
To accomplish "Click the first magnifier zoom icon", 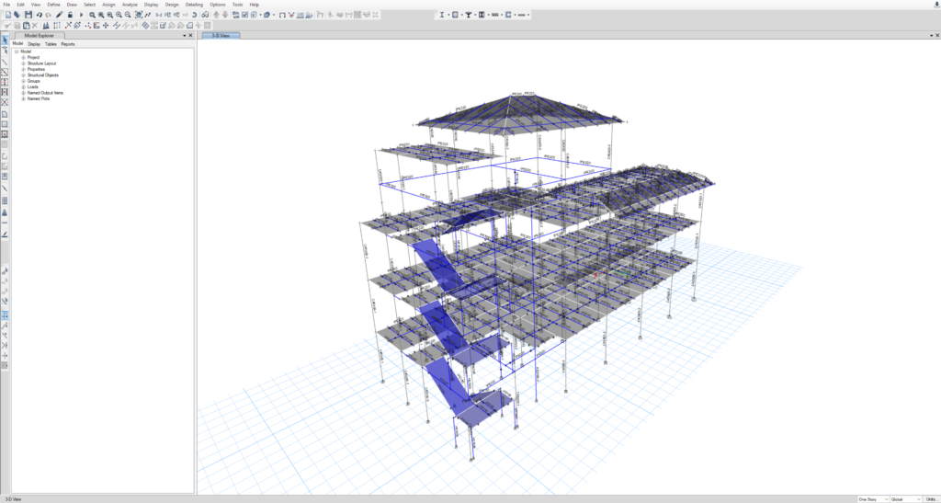I will (x=92, y=15).
